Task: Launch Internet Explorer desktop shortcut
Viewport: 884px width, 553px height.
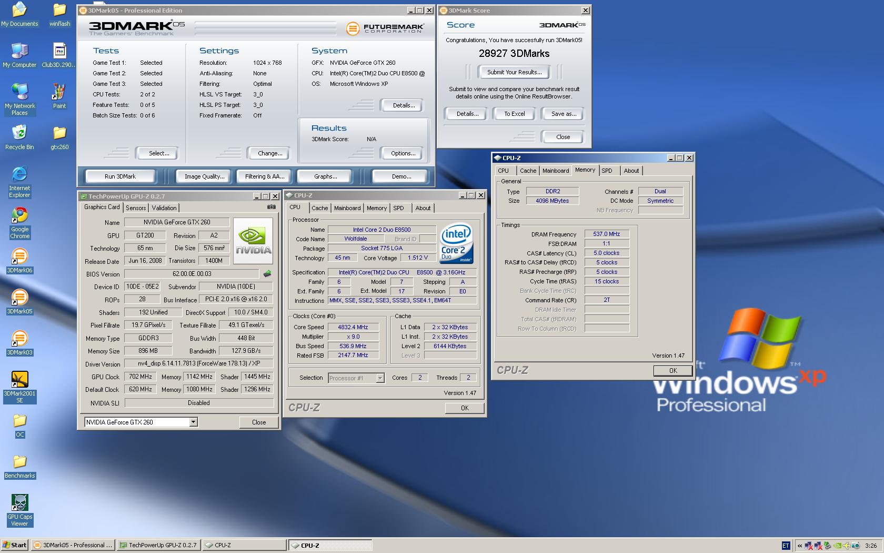Action: click(19, 181)
